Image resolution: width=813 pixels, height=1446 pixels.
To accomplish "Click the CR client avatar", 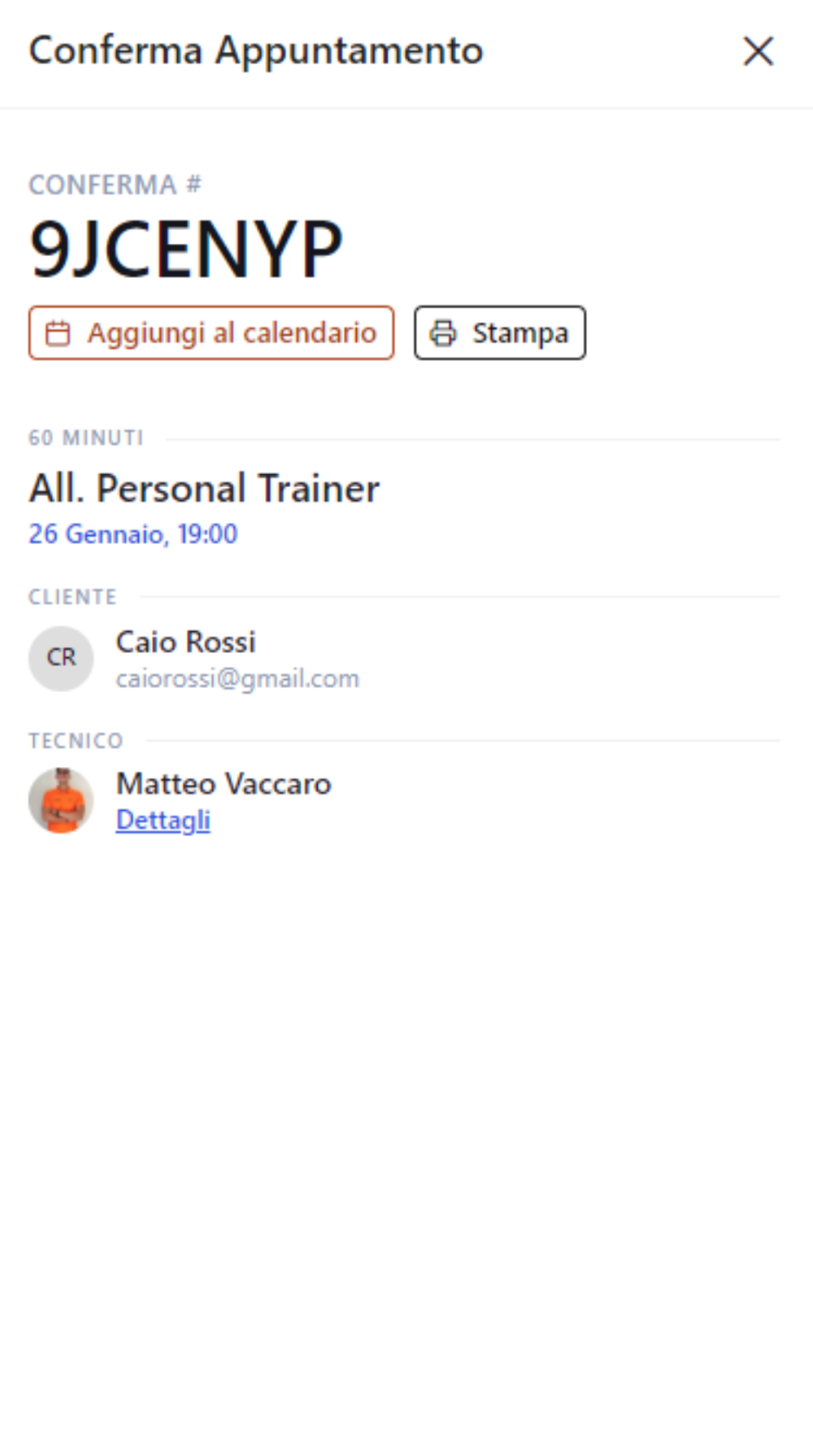I will click(x=61, y=658).
